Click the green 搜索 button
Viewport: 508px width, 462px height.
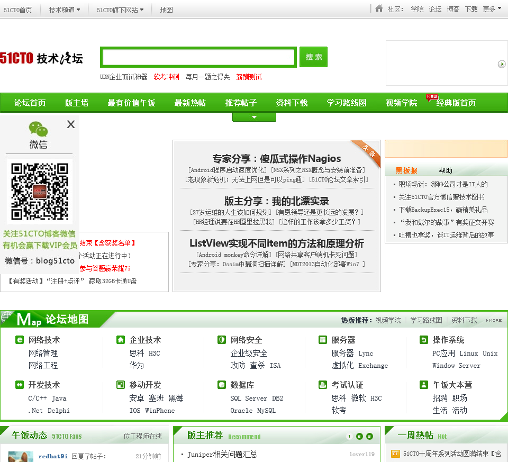pos(313,57)
